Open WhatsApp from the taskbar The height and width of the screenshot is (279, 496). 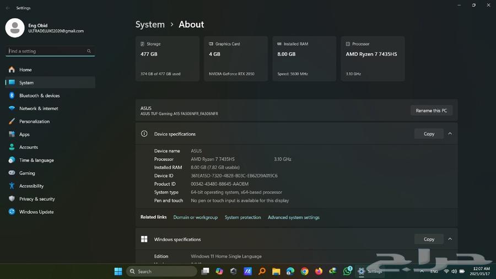click(x=347, y=271)
